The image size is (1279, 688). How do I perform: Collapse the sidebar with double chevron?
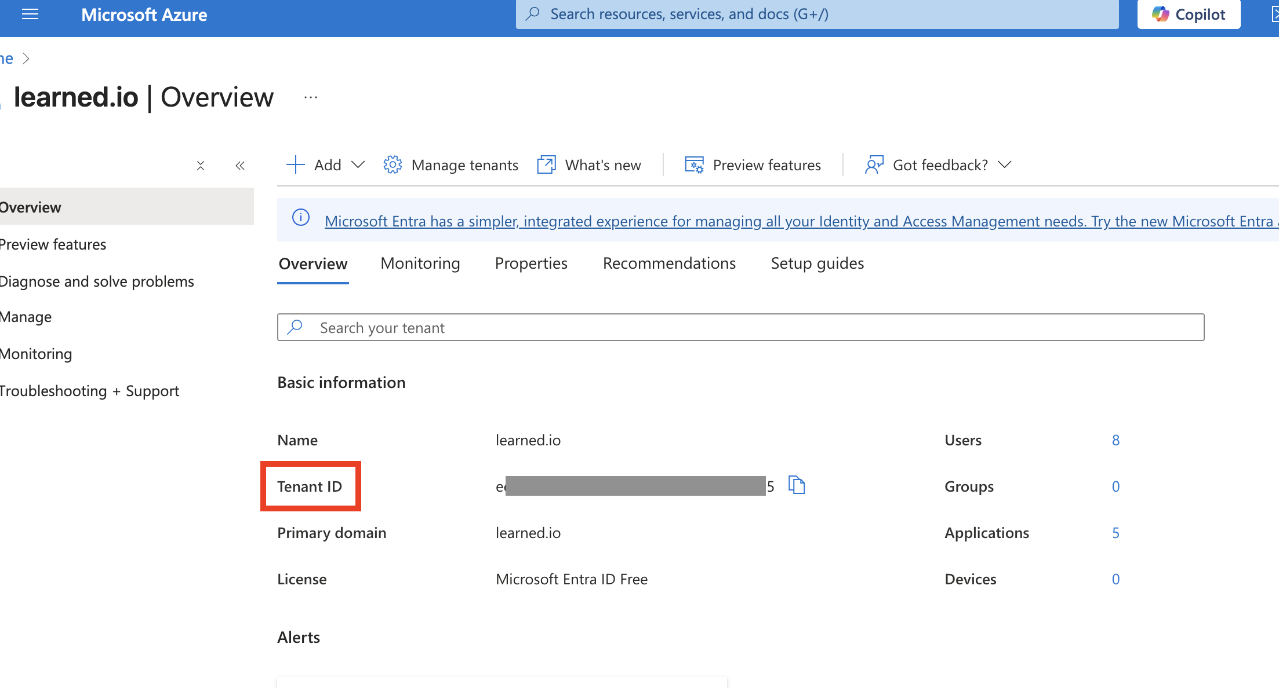[240, 166]
